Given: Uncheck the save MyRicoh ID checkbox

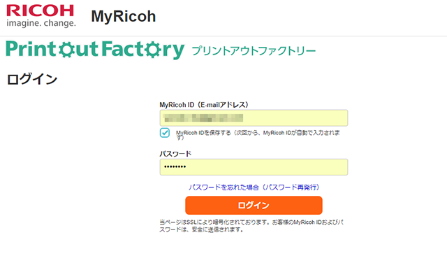Looking at the screenshot, I should [x=165, y=133].
